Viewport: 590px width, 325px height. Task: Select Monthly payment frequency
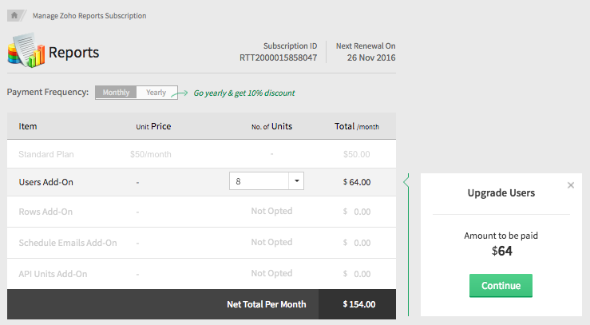(116, 93)
